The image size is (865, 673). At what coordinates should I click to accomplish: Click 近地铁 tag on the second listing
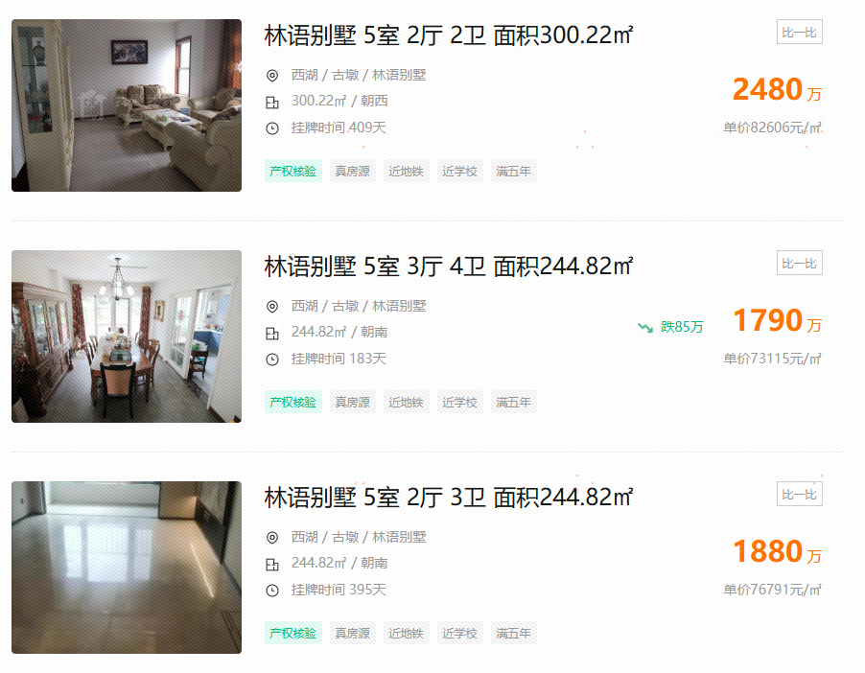(406, 402)
